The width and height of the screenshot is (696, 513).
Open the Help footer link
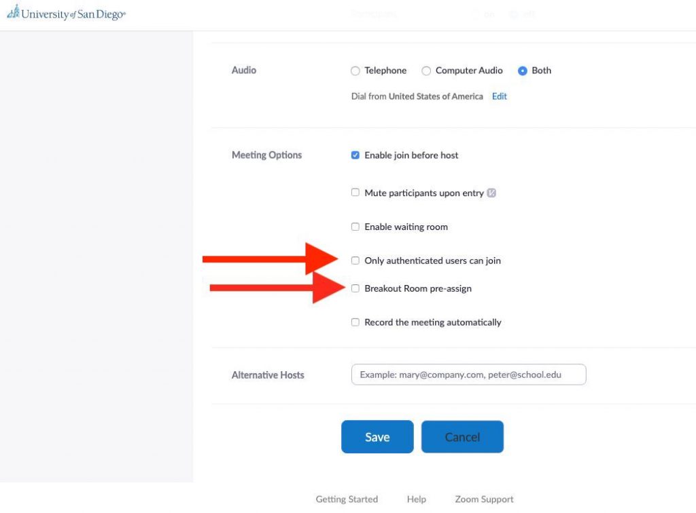click(x=417, y=499)
